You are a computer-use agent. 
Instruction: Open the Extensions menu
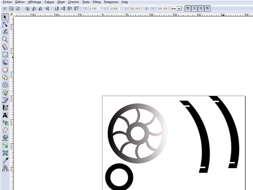[111, 2]
